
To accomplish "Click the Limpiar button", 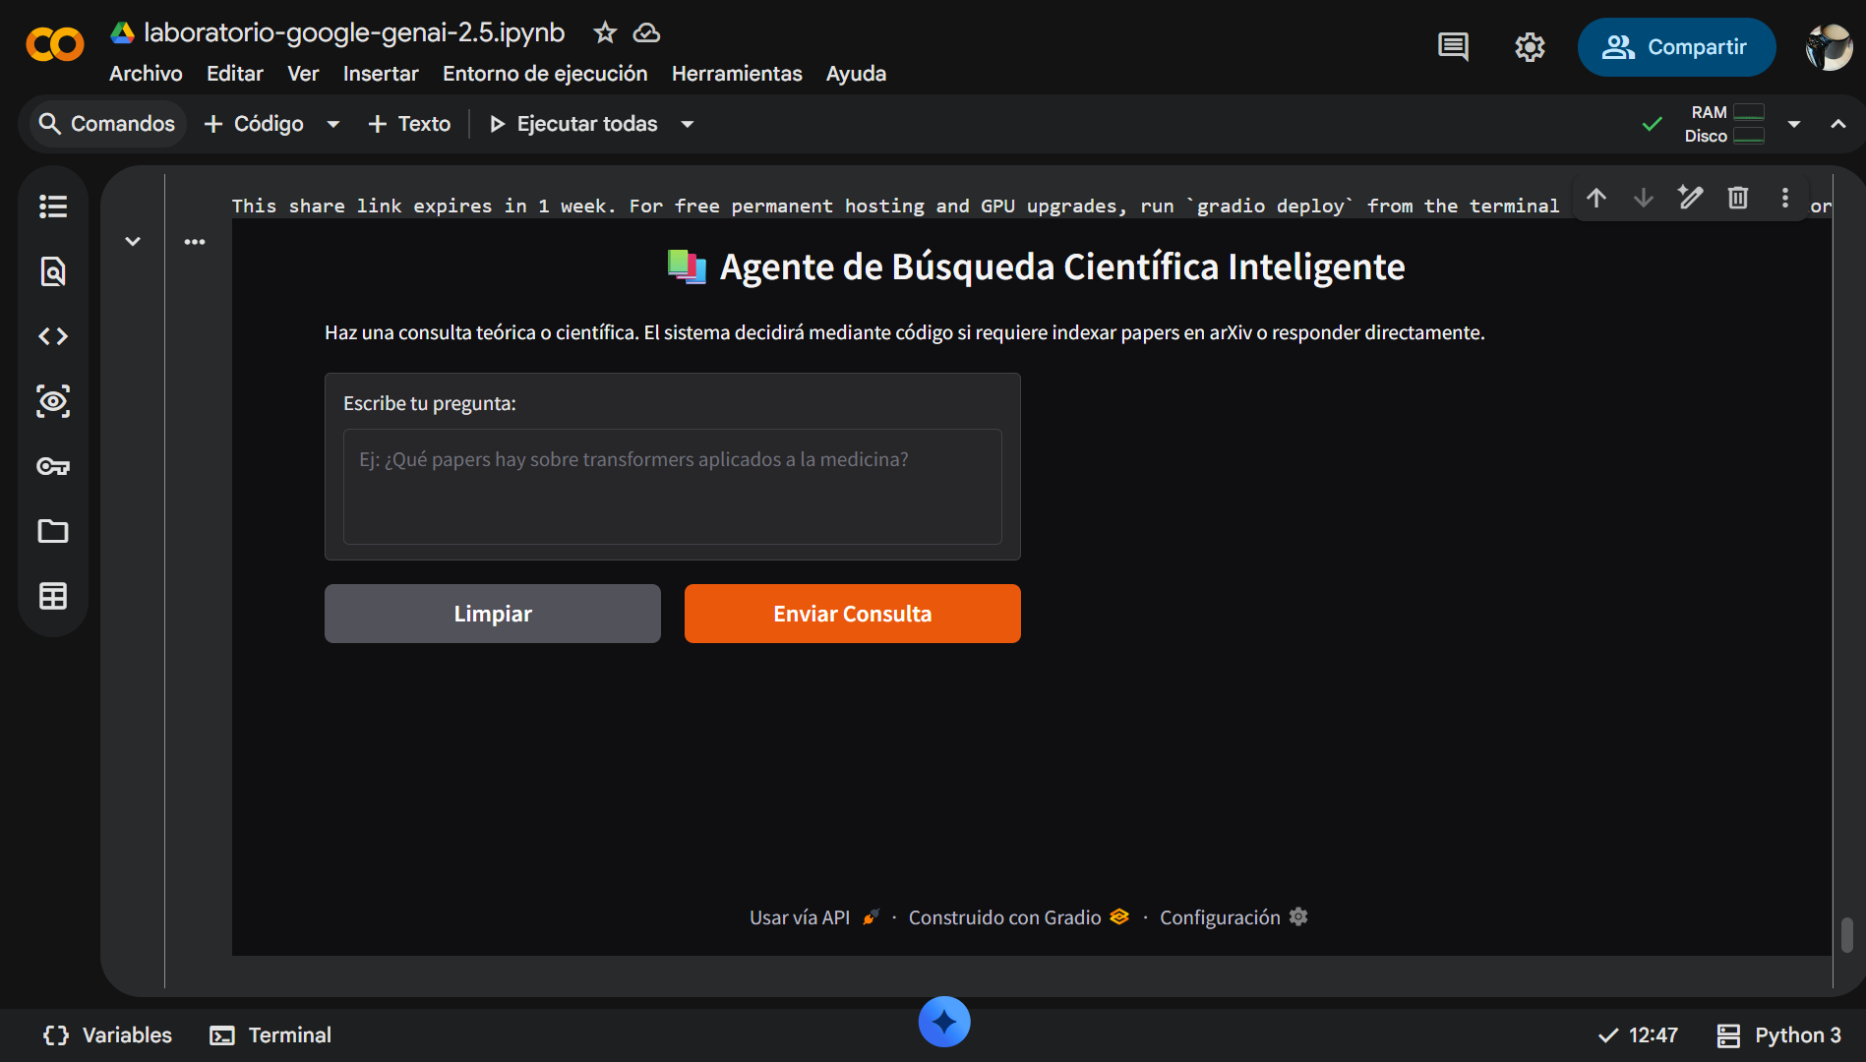I will coord(493,614).
